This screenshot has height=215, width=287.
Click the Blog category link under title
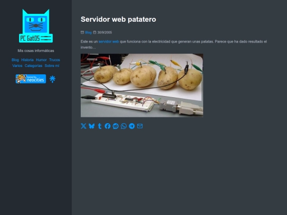pyautogui.click(x=88, y=32)
